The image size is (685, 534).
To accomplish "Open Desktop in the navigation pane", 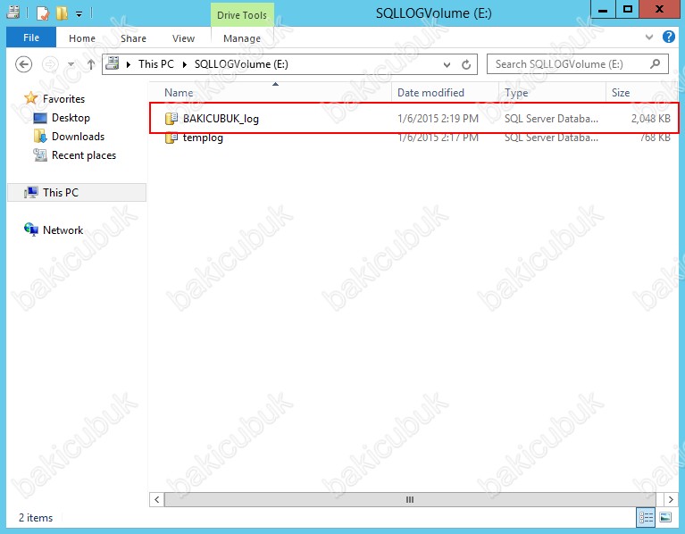I will click(71, 118).
